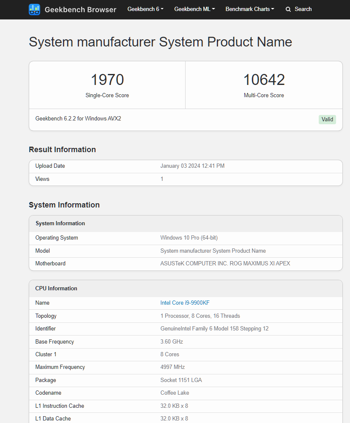Select the L1 Instruction Cache 32.0 KB x 8 value
350x423 pixels.
point(174,406)
